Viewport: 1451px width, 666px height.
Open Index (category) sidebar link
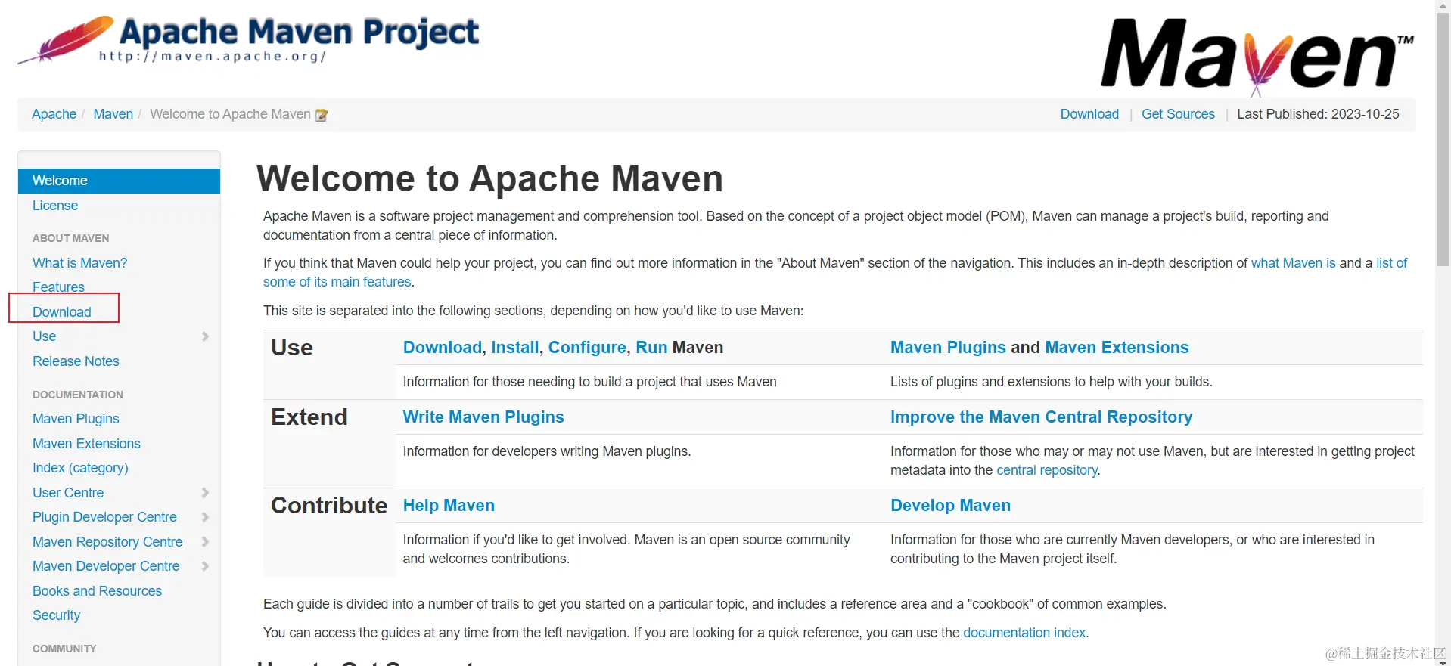80,468
